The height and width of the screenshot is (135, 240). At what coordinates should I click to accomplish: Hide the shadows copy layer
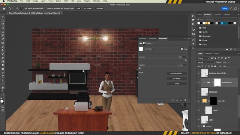click(x=198, y=82)
